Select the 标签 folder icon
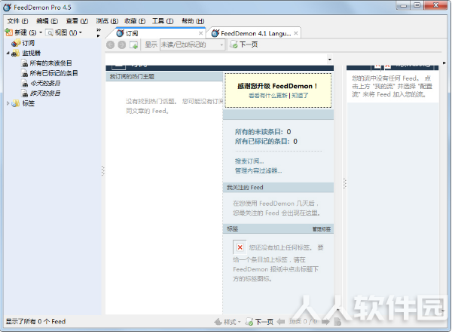This screenshot has width=452, height=334. coord(15,103)
